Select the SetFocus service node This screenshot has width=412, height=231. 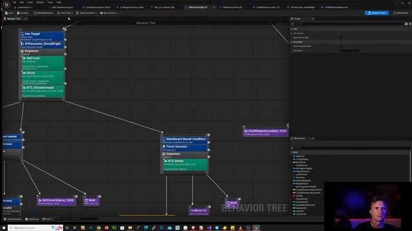coord(42,63)
